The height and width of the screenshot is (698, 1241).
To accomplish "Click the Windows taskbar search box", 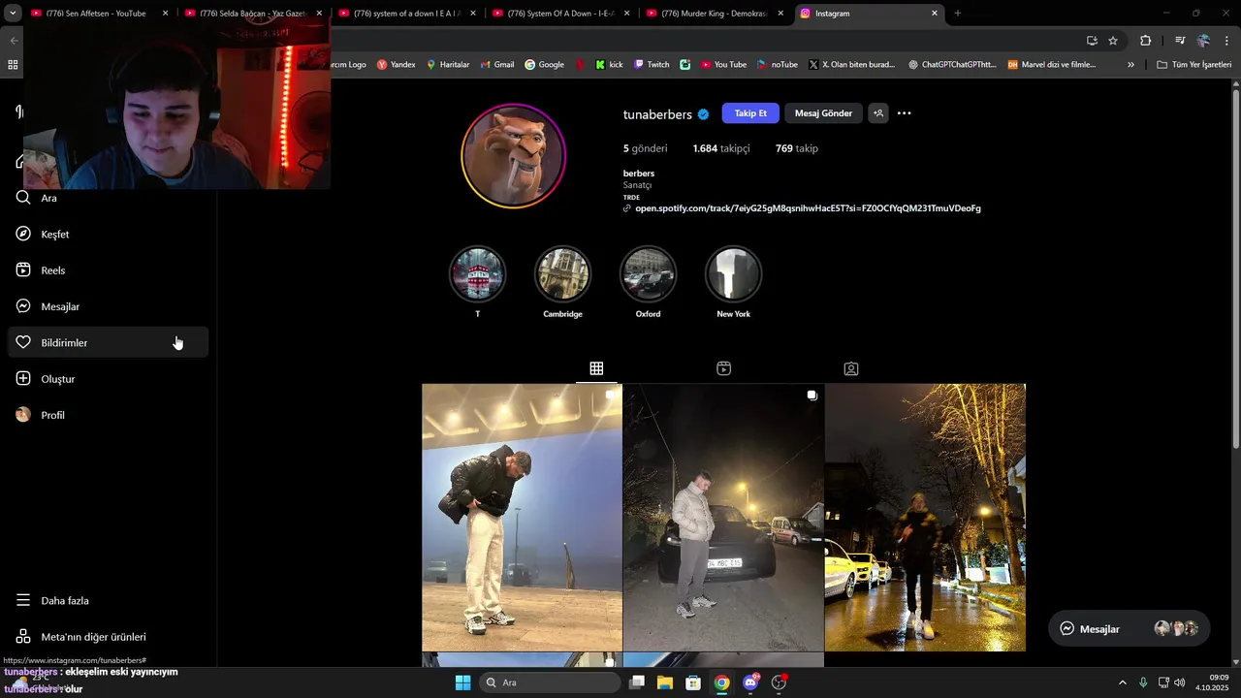I will [x=550, y=682].
